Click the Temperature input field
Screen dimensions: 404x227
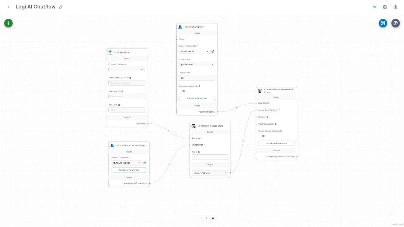click(197, 78)
